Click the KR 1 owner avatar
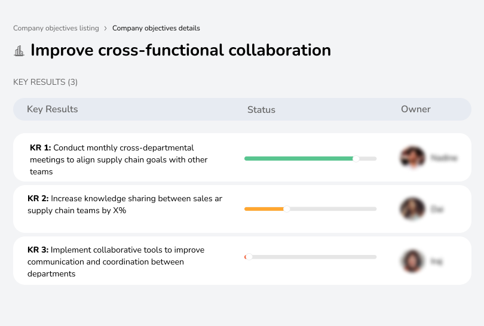484x326 pixels. point(413,157)
